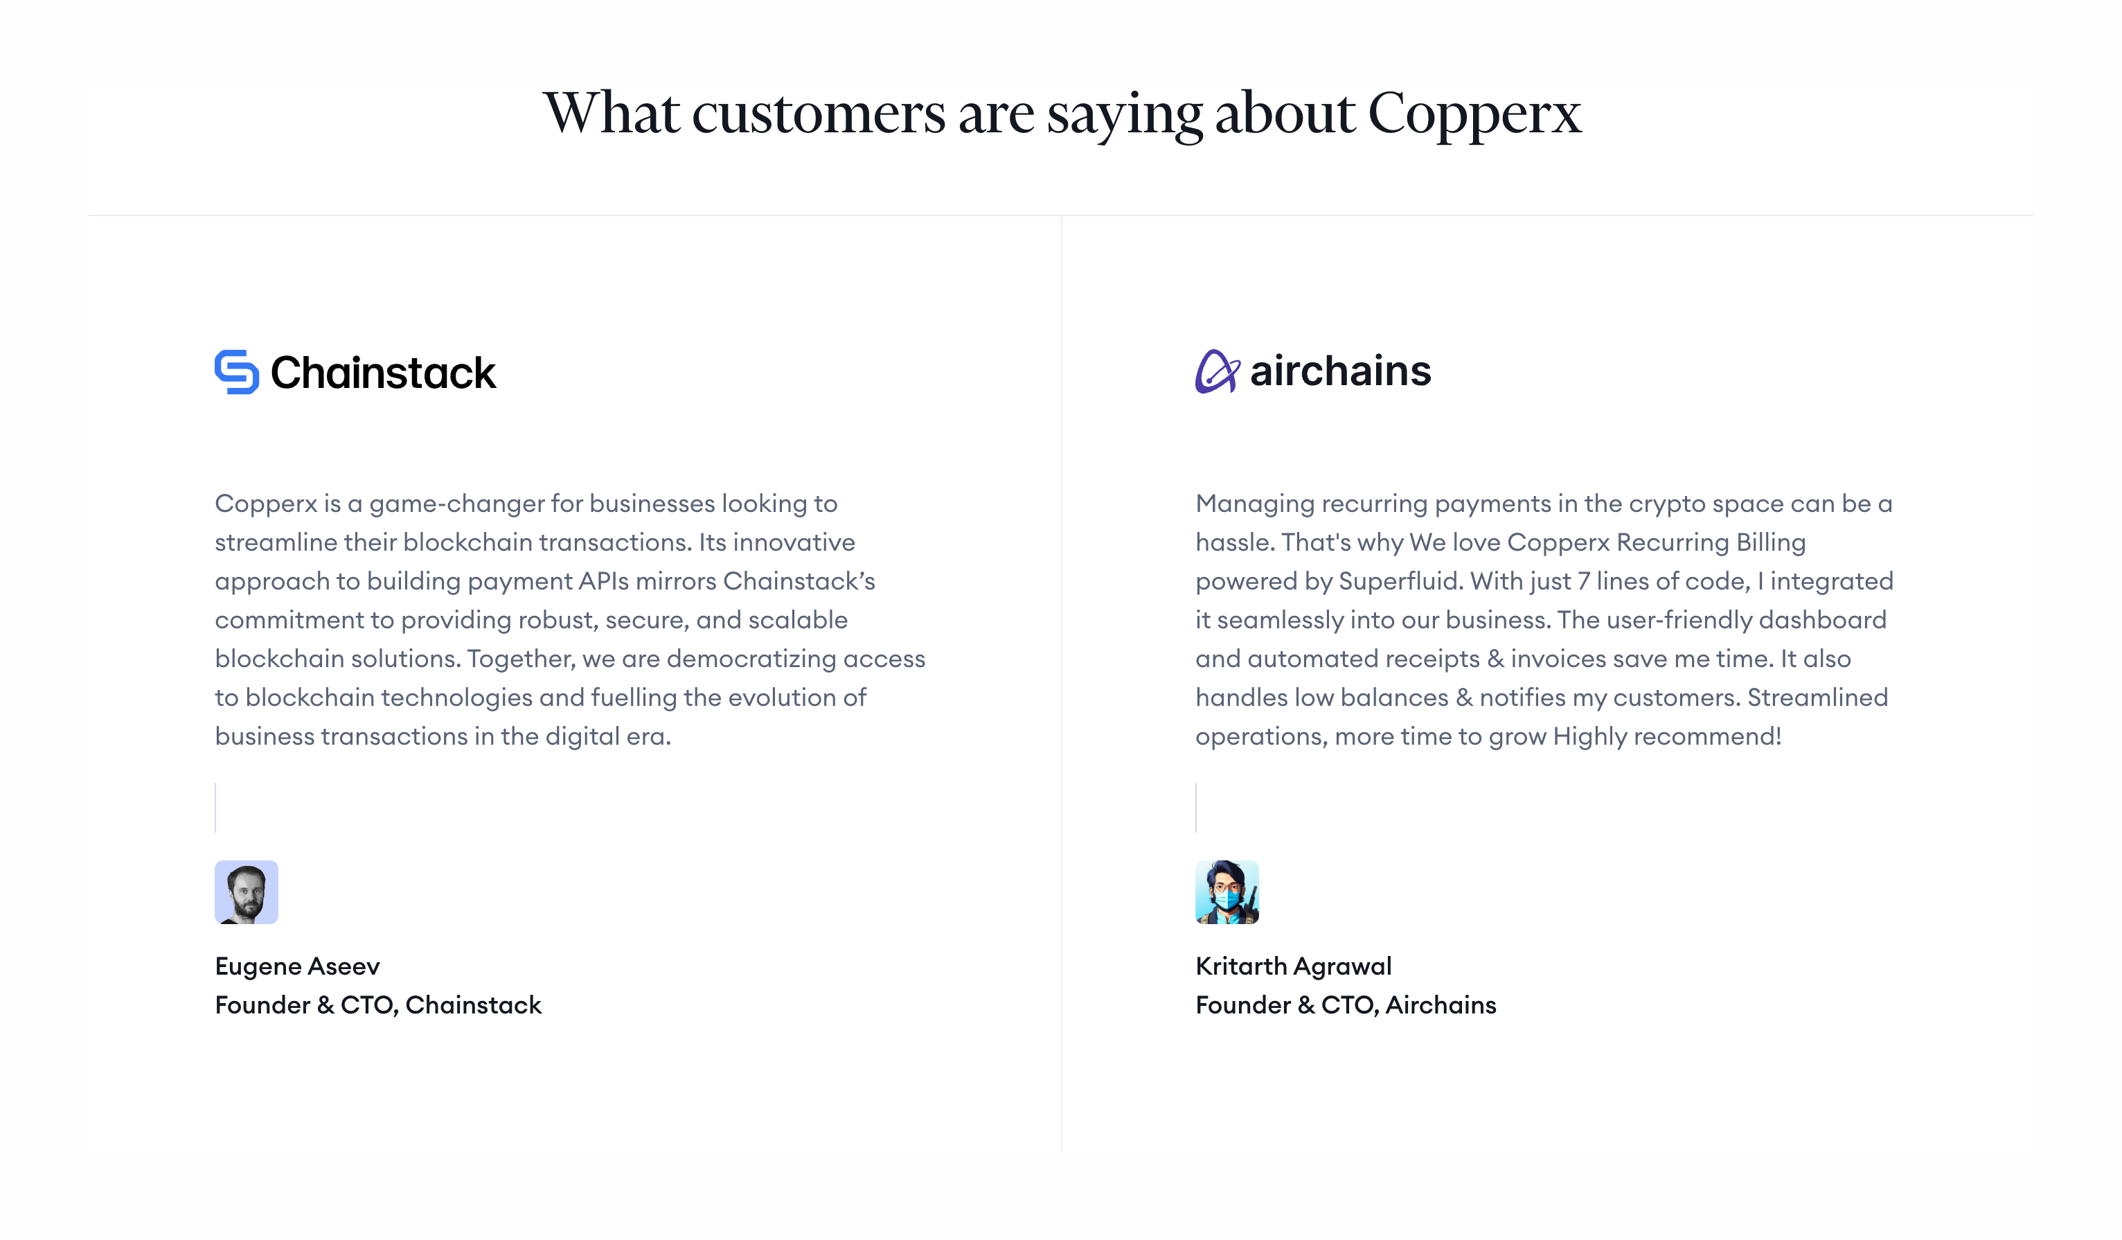Screen dimensions: 2122x1240
Task: Click "Highly recommend!" at the testimonial end
Action: click(x=1666, y=736)
